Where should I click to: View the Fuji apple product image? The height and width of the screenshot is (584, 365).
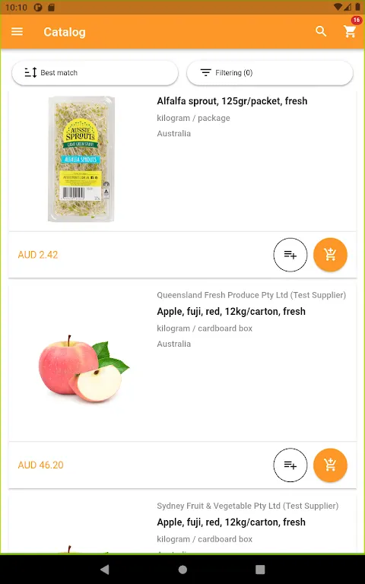point(84,367)
